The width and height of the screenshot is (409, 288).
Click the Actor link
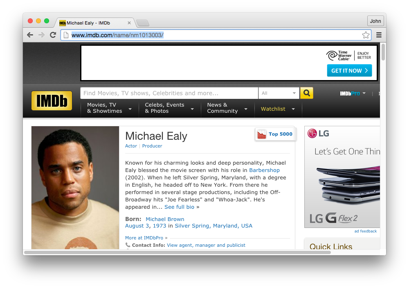pyautogui.click(x=131, y=146)
